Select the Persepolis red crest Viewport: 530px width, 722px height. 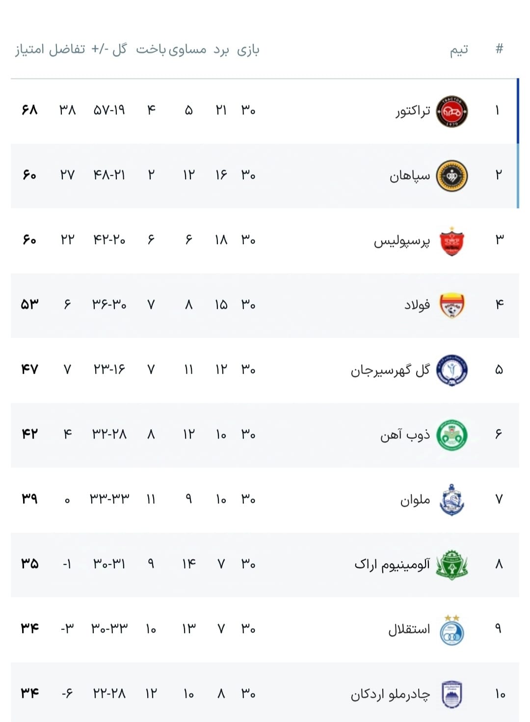pos(451,241)
